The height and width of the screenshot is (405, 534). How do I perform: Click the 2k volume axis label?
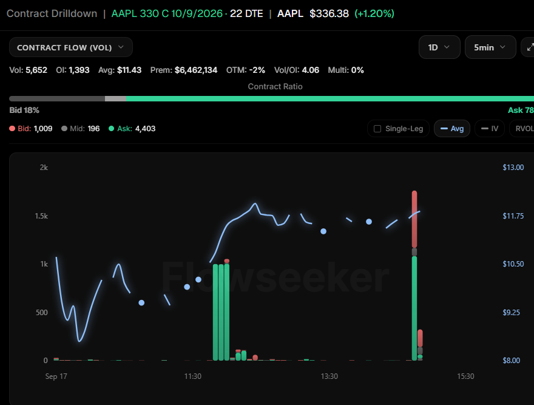(x=44, y=168)
